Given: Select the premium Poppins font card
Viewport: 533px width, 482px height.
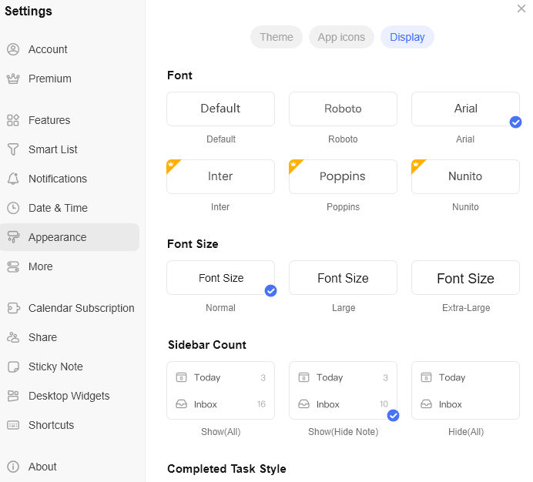Looking at the screenshot, I should tap(343, 177).
